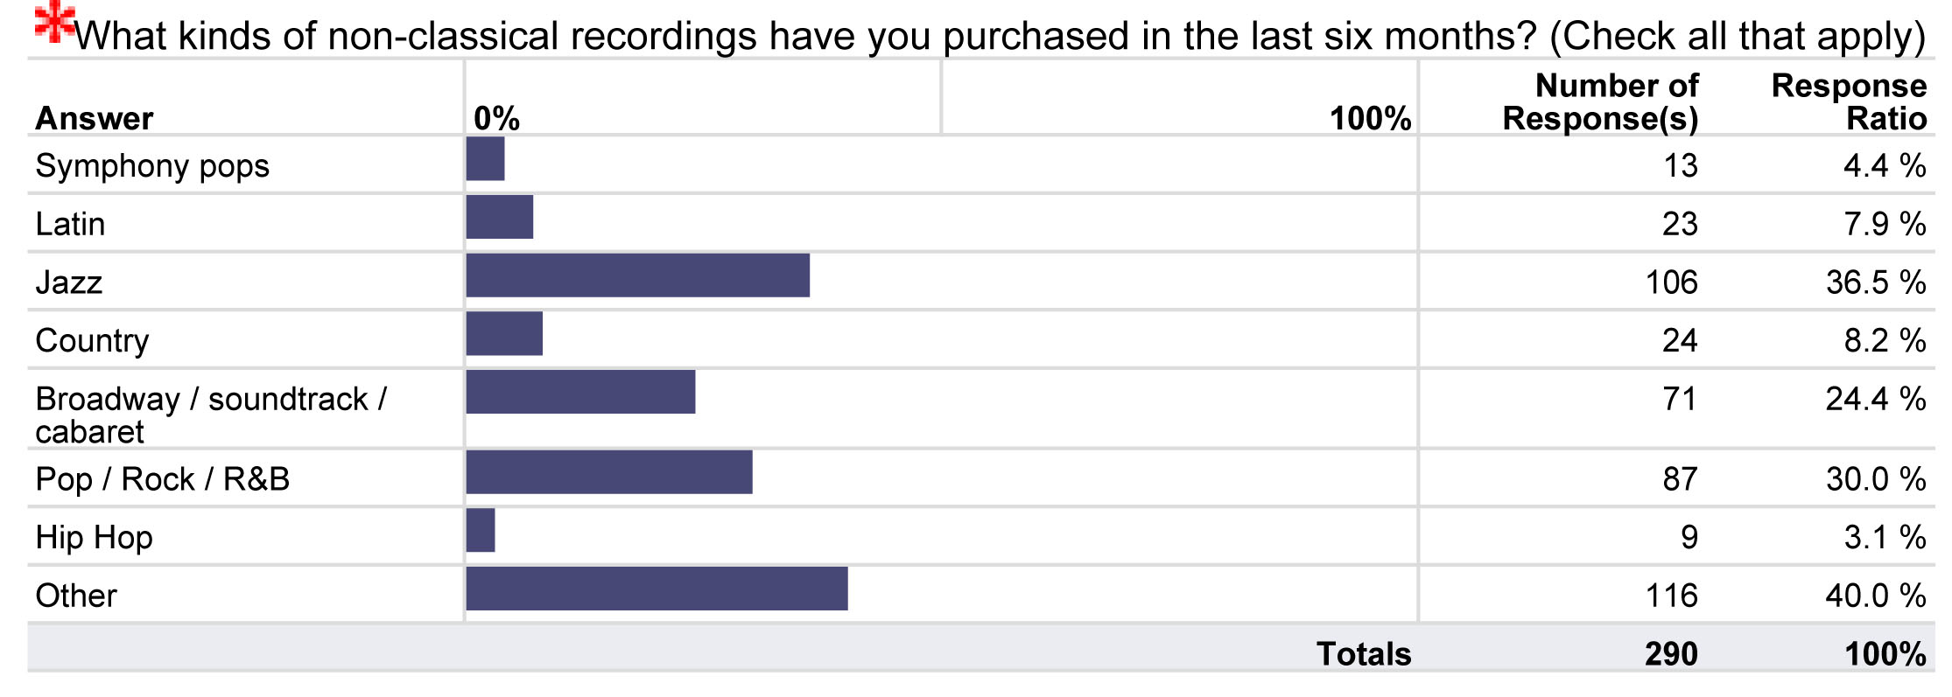Click the Hip Hop response bar
Viewport: 1952px width, 697px height.
tap(481, 531)
